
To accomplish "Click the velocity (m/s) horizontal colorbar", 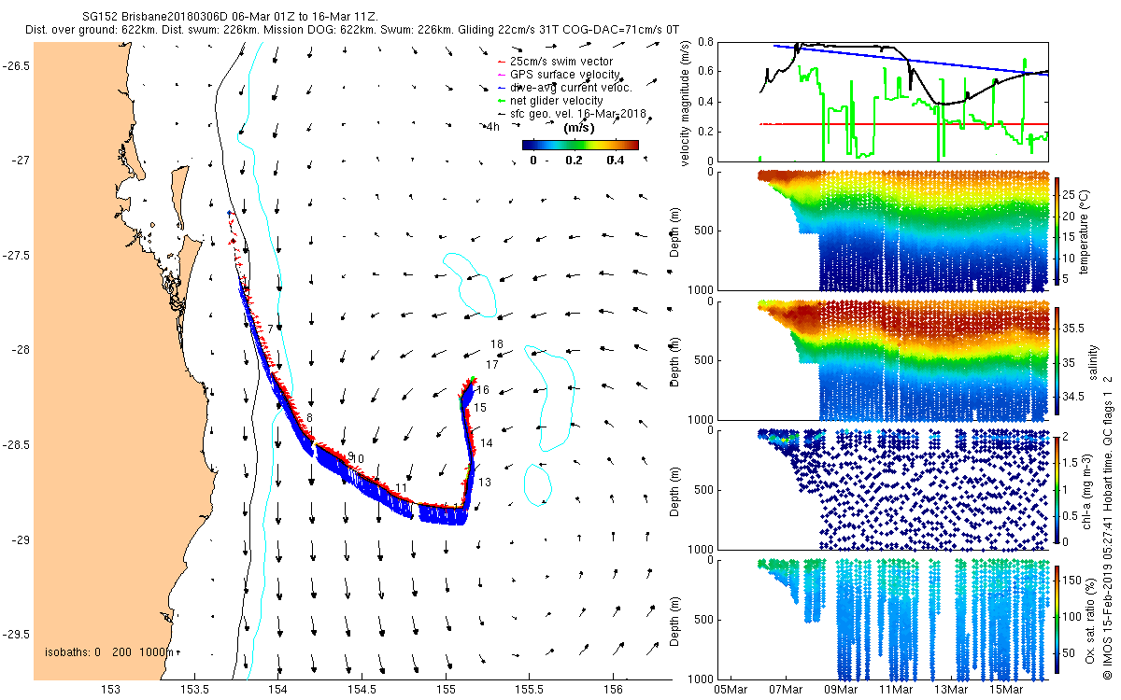I will point(579,145).
